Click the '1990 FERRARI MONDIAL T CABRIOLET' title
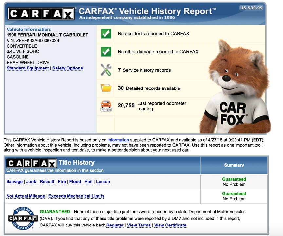Viewport: 283px width, 236px height. click(47, 35)
